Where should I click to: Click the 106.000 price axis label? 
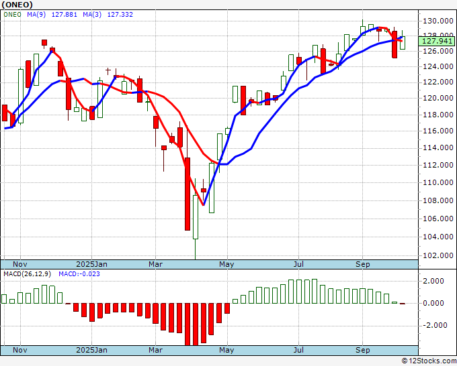(438, 219)
